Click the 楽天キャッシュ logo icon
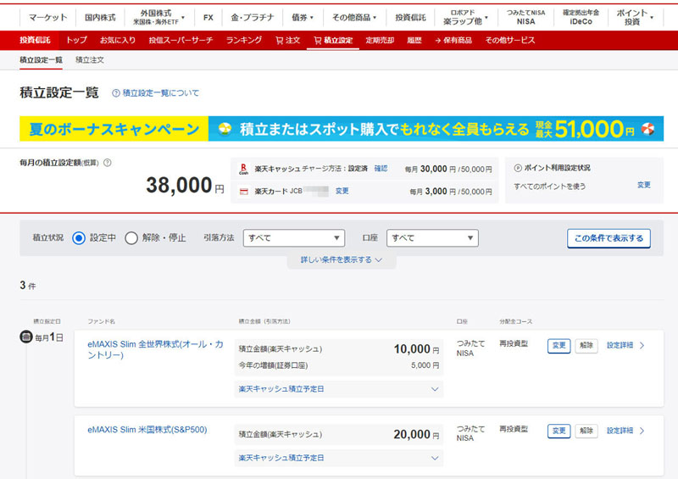 (x=244, y=169)
